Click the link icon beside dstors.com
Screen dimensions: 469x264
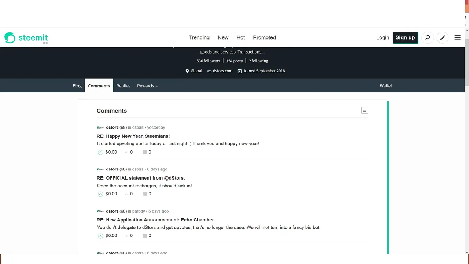210,71
